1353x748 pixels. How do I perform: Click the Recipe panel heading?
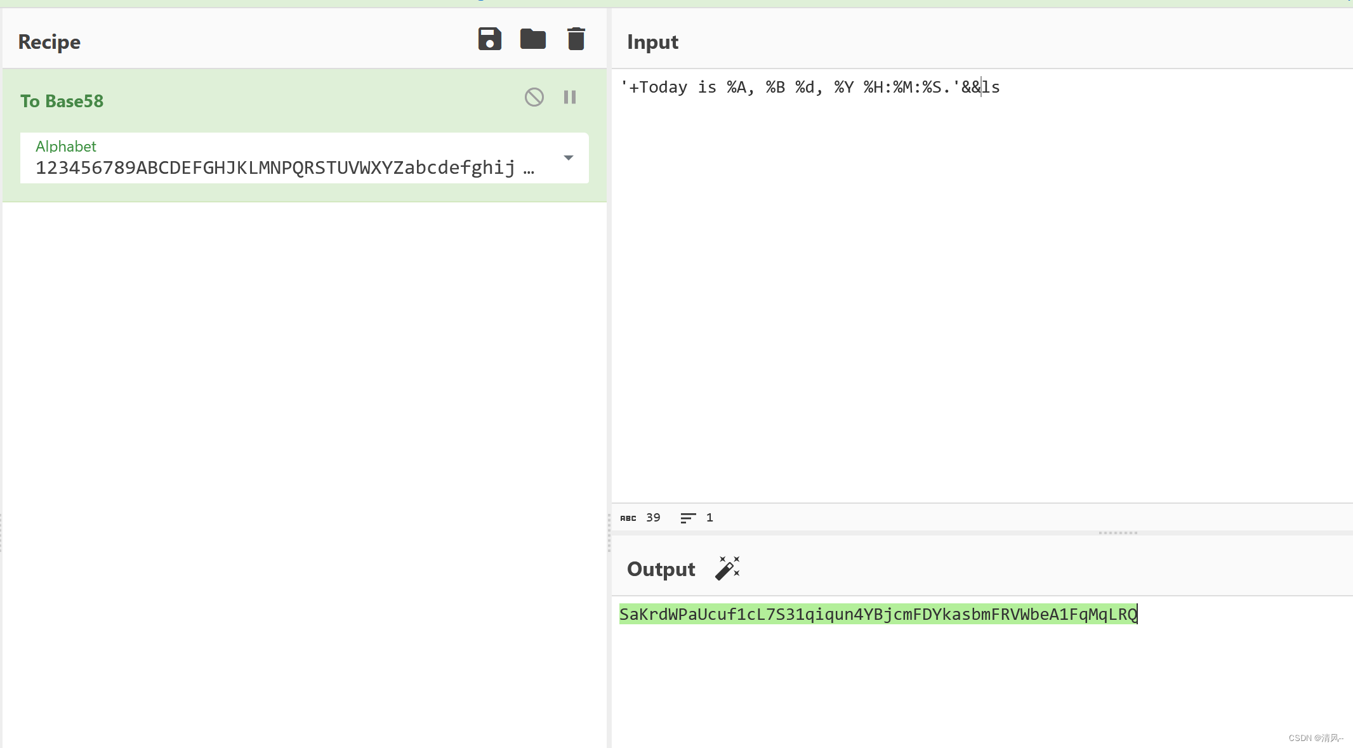(49, 42)
